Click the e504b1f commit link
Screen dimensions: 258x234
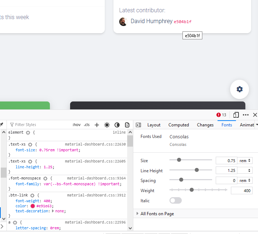point(182,22)
